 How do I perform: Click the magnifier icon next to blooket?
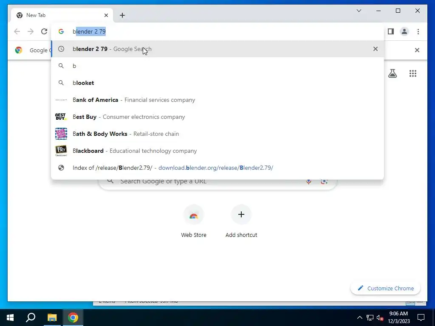point(61,83)
